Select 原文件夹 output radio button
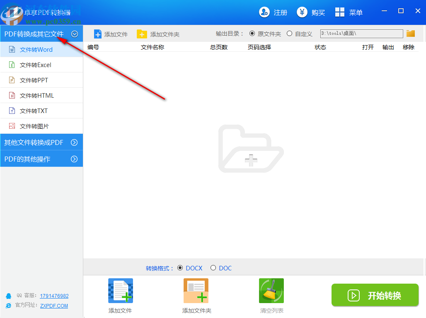The height and width of the screenshot is (318, 426). [x=252, y=34]
